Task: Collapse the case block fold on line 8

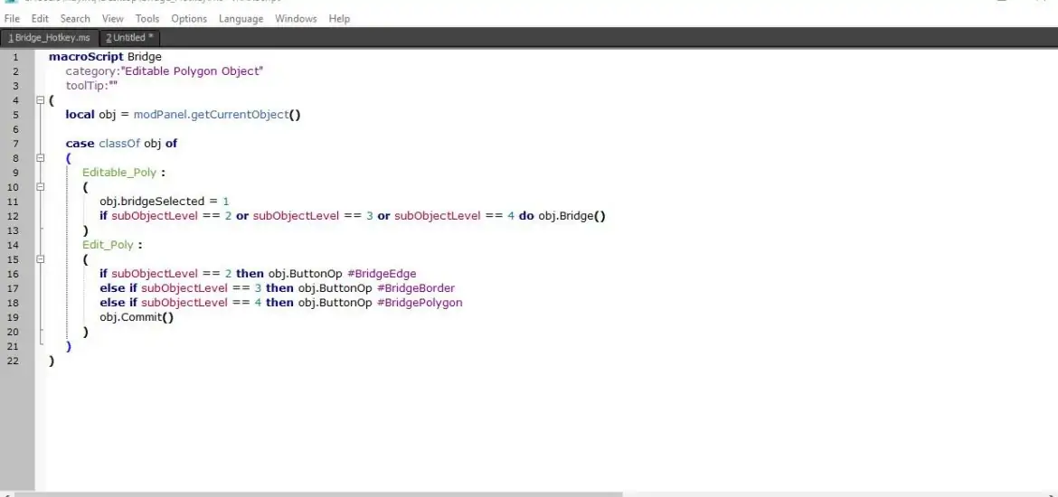Action: click(x=40, y=158)
